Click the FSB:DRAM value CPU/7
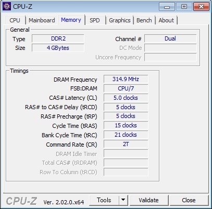 (126, 88)
